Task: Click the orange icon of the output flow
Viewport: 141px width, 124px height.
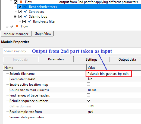Action: [21, 2]
